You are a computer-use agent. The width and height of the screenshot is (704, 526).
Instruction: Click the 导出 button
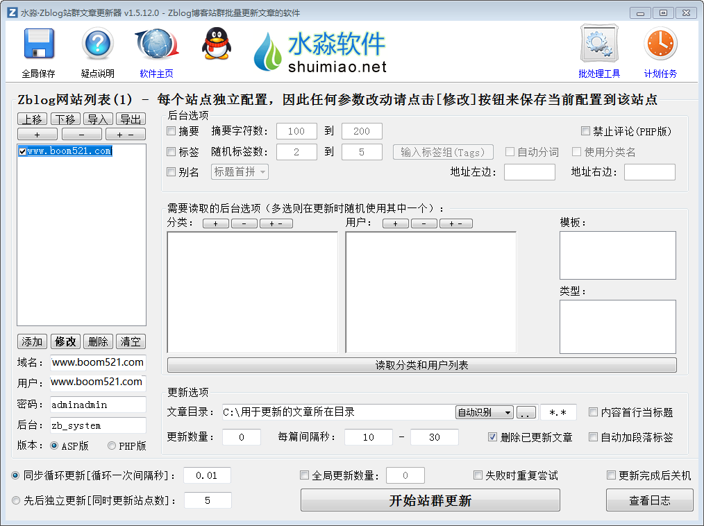tap(131, 119)
